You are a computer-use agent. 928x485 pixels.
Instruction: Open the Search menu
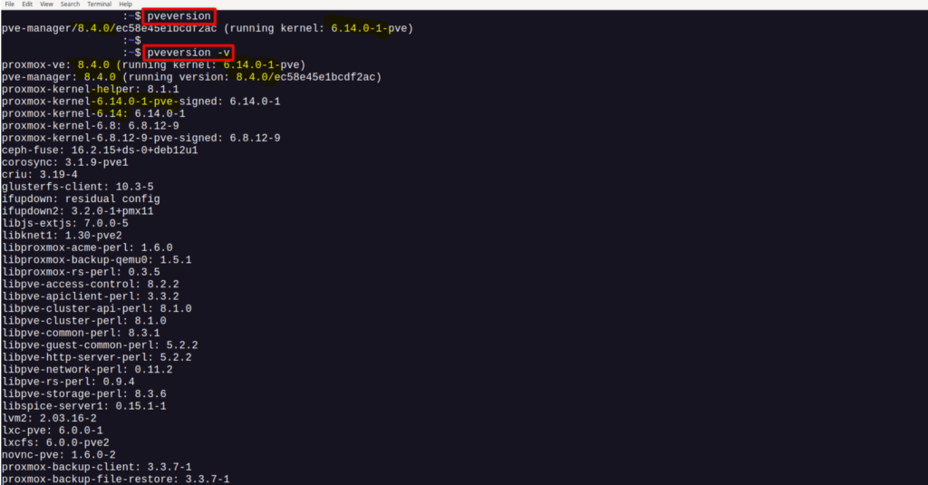coord(70,5)
